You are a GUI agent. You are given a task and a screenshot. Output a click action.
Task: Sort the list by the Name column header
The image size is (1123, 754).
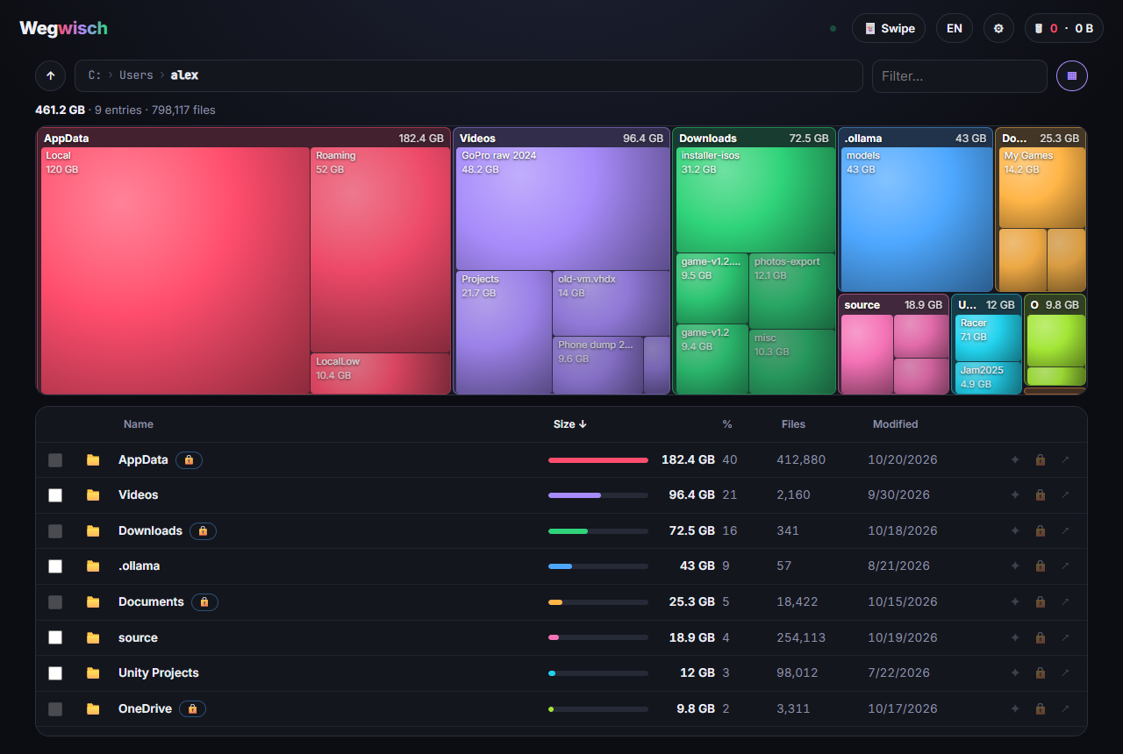tap(139, 424)
